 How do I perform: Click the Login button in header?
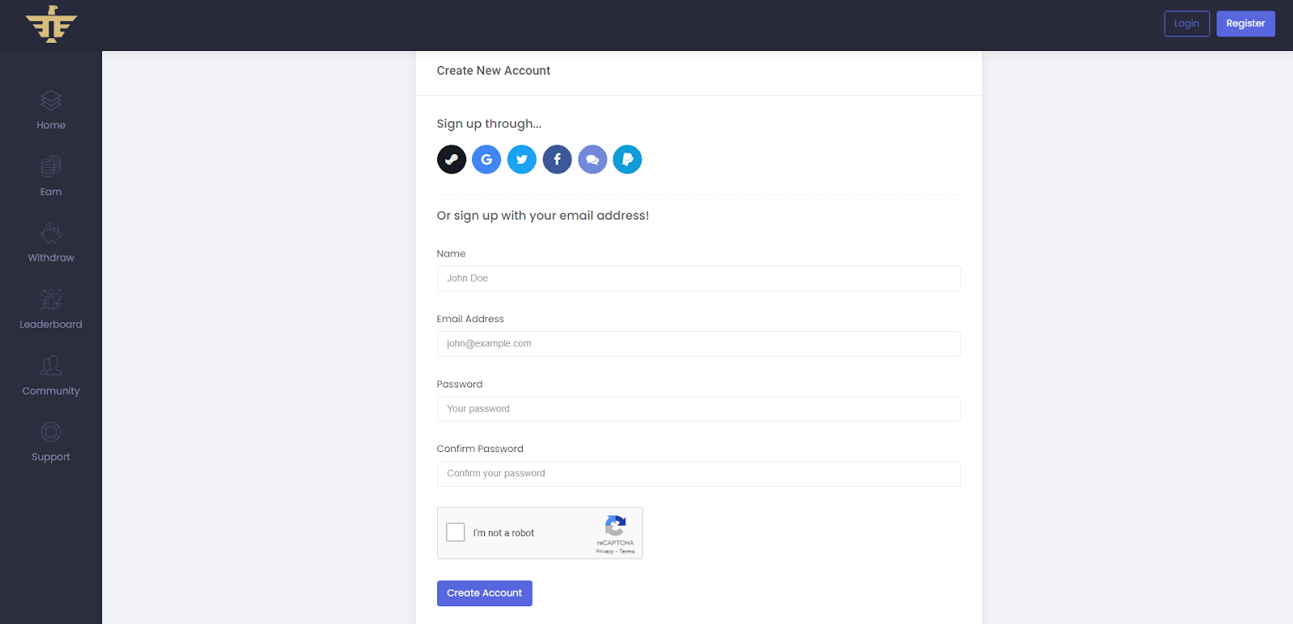pos(1186,23)
